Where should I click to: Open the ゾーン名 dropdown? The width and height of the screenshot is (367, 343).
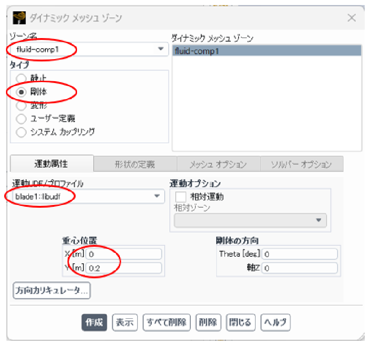click(160, 49)
